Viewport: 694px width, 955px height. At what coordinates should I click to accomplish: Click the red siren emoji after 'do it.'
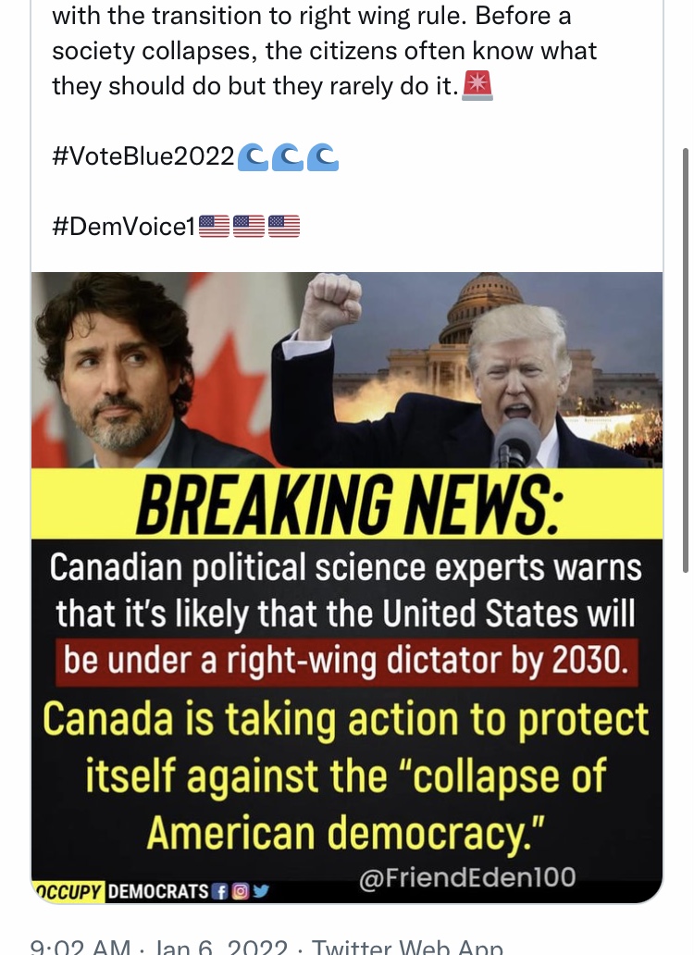tap(477, 85)
